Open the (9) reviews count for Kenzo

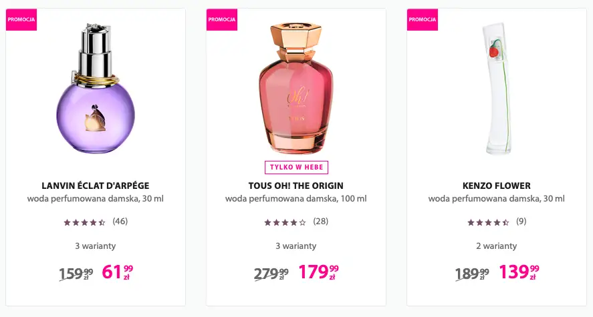(x=521, y=221)
